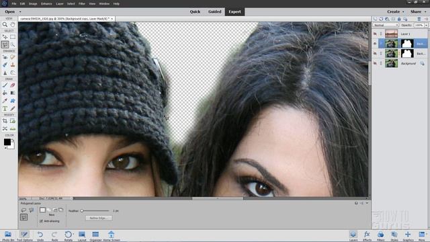Viewport: 430px width, 242px height.
Task: Select the Blur tool
Action: [x=5, y=73]
